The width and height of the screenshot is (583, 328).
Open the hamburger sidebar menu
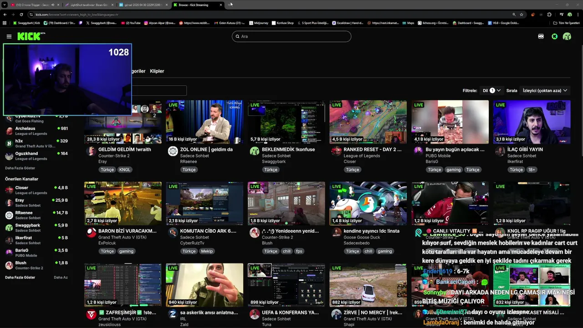(9, 36)
